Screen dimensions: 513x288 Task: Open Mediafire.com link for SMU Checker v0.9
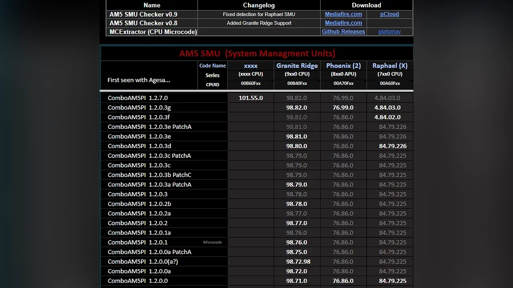pyautogui.click(x=343, y=14)
